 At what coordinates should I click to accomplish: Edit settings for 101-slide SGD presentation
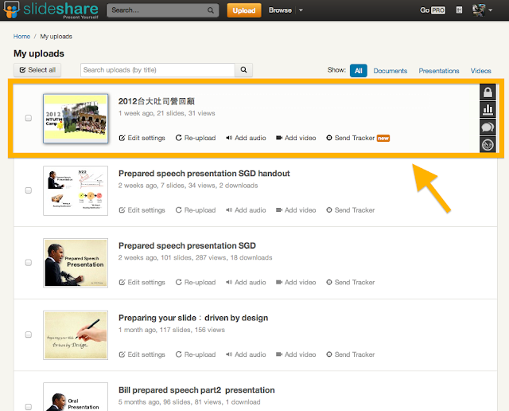(x=142, y=283)
